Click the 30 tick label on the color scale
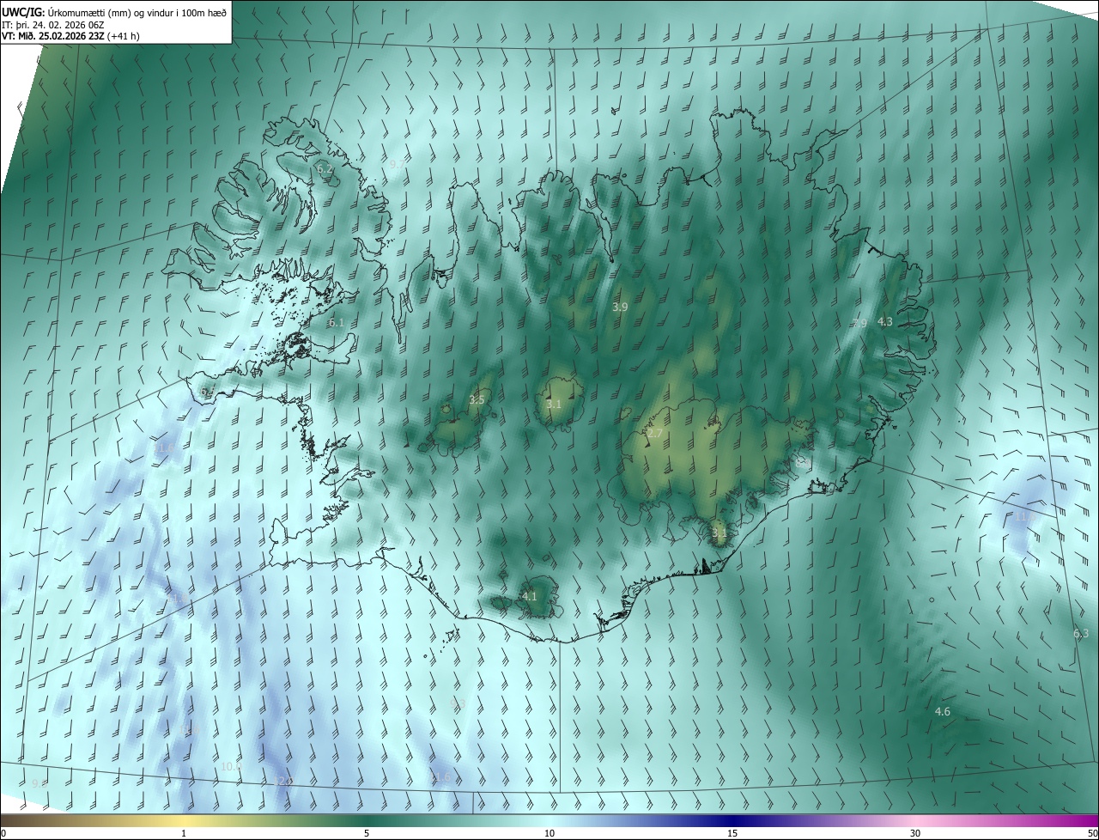 coord(915,833)
